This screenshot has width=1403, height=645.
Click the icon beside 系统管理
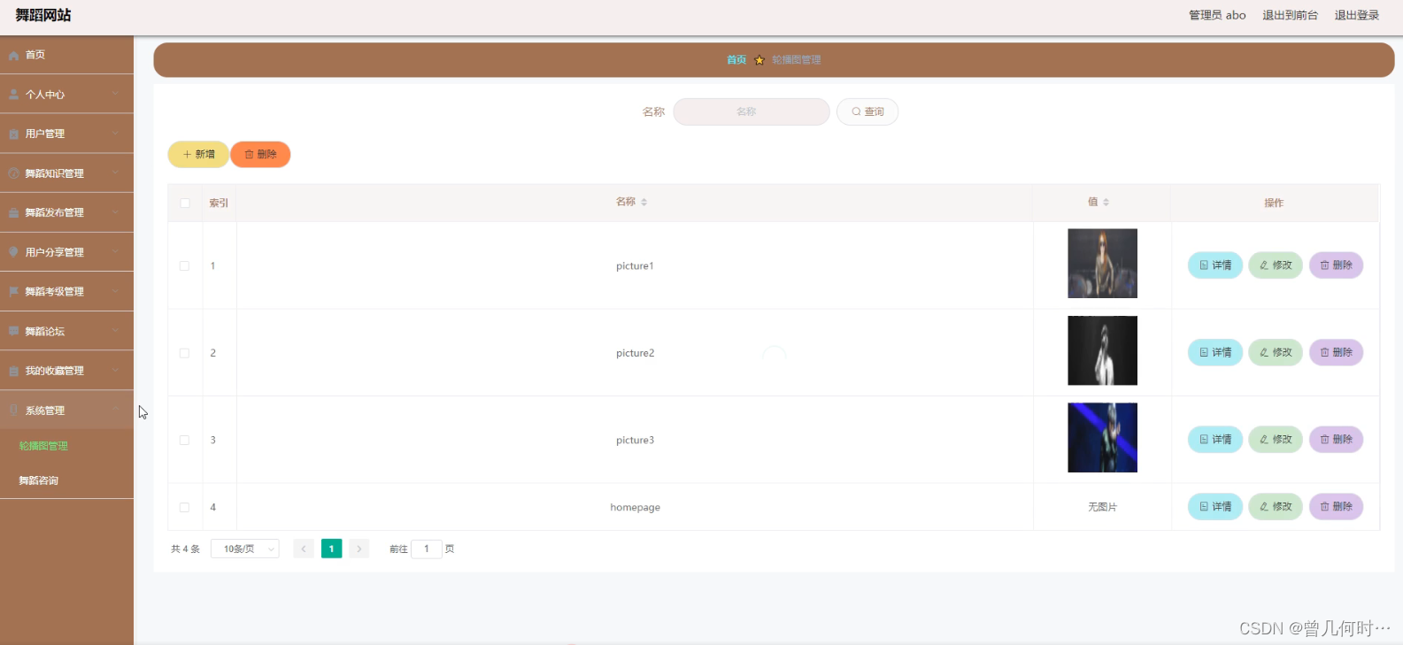coord(14,410)
